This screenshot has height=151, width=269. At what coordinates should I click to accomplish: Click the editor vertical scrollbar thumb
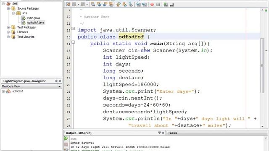point(262,65)
